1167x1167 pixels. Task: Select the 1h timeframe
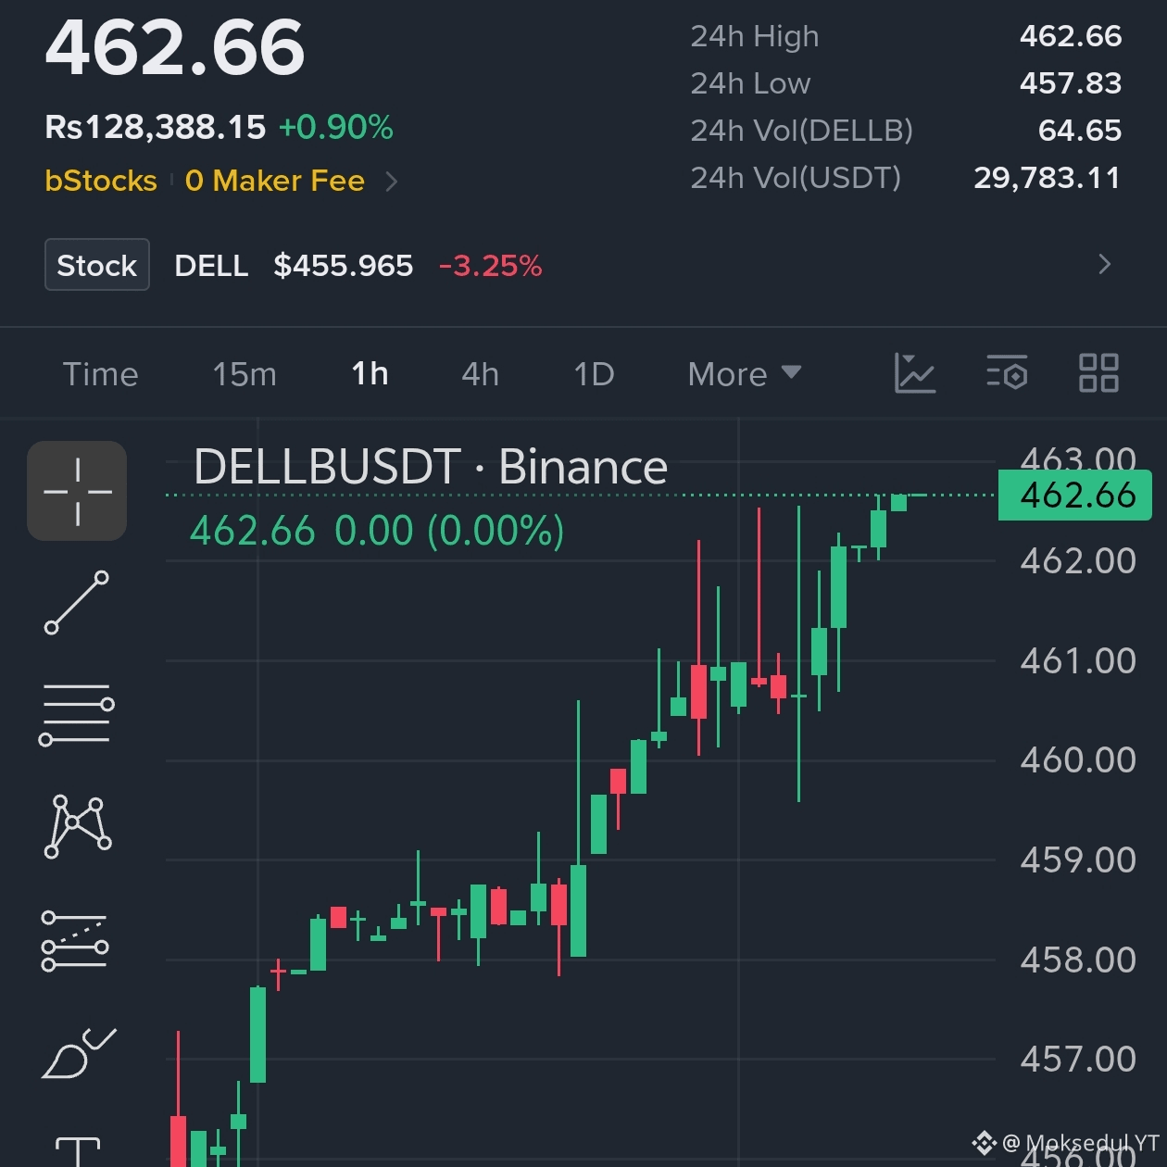pos(370,374)
